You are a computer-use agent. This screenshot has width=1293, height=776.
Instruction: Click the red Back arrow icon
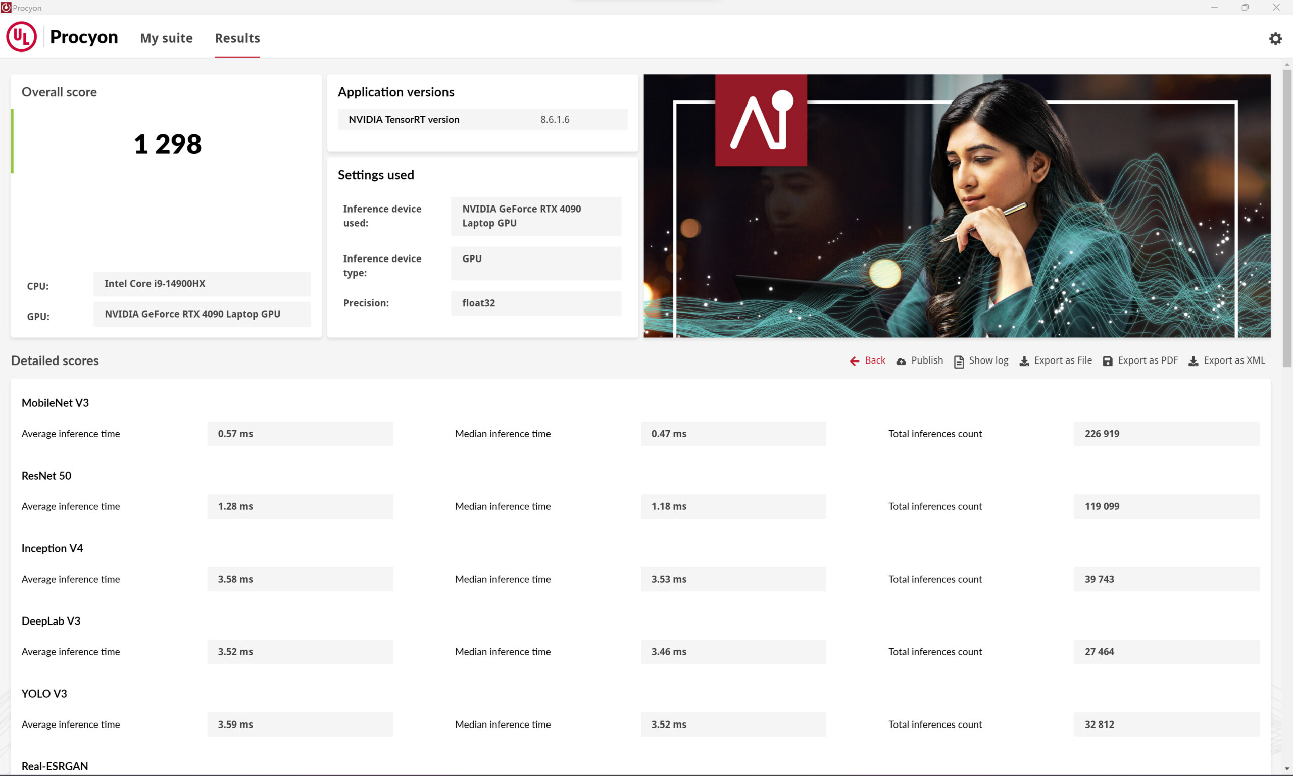854,361
